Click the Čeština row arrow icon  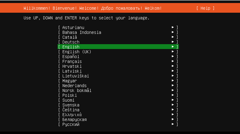click(x=173, y=110)
